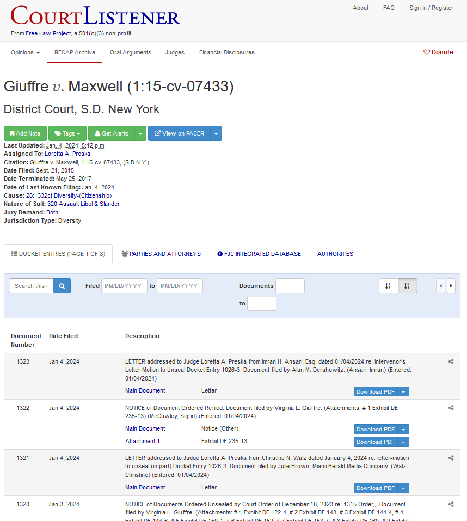Click Get Alerts button
The image size is (467, 521).
tap(112, 133)
